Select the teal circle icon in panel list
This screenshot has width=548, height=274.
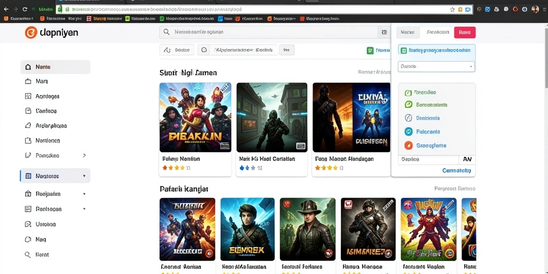pos(408,132)
